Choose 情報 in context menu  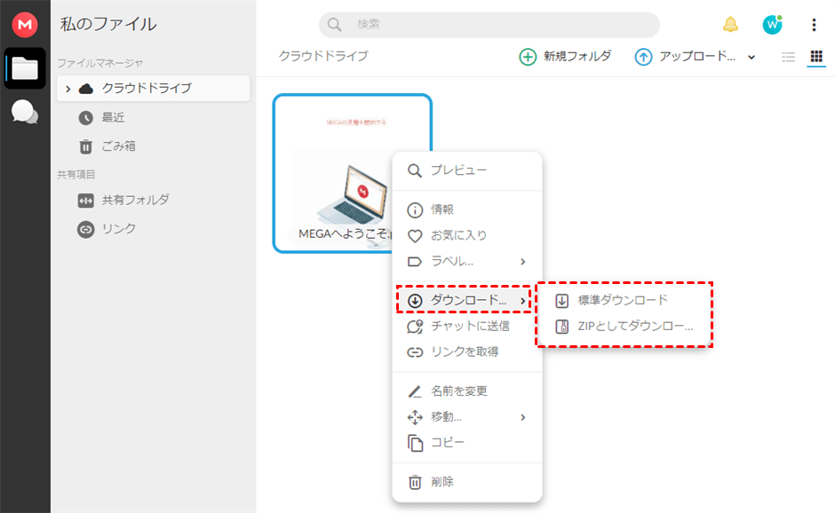[467, 209]
